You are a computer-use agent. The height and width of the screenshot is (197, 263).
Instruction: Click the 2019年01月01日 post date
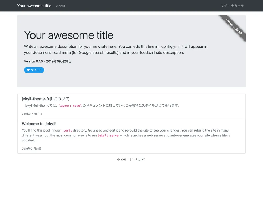coord(32,149)
